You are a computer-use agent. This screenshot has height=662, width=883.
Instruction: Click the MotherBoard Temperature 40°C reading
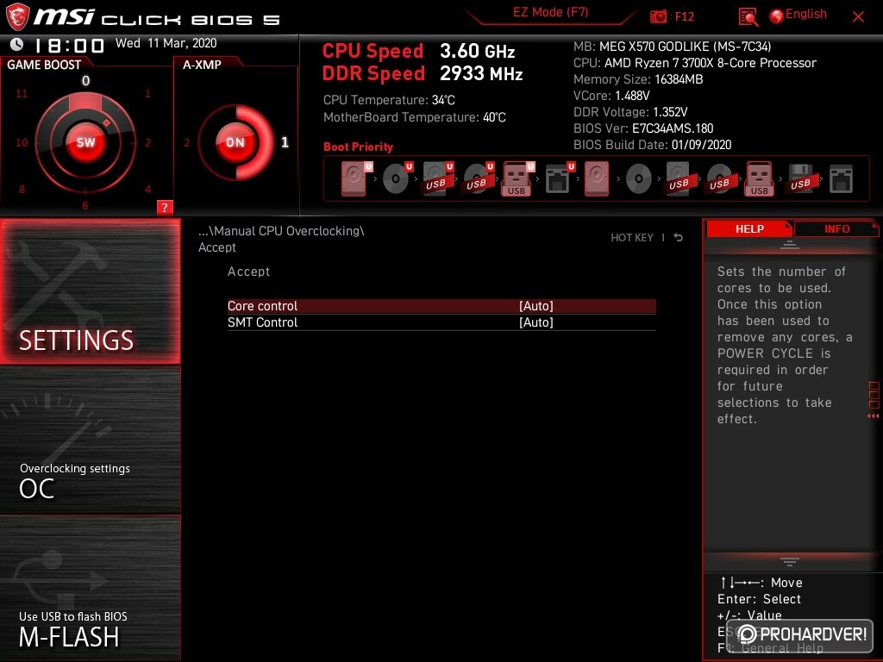pos(415,117)
